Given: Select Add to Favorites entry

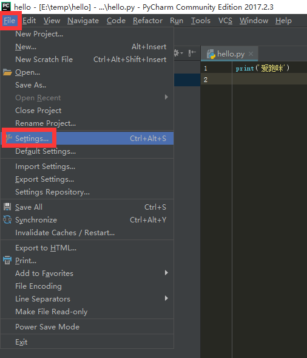Looking at the screenshot, I should (x=87, y=274).
